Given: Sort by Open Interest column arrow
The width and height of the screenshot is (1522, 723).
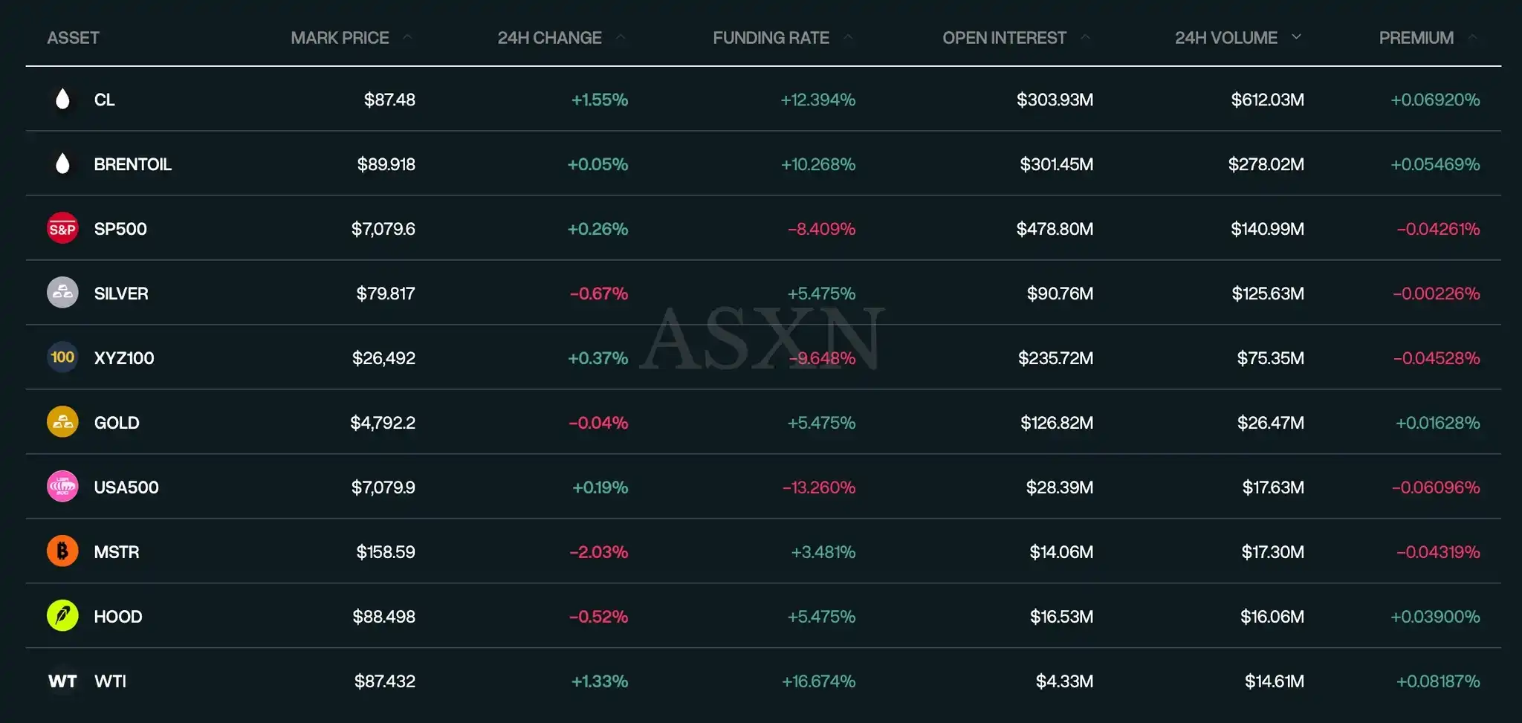Looking at the screenshot, I should pos(1085,37).
